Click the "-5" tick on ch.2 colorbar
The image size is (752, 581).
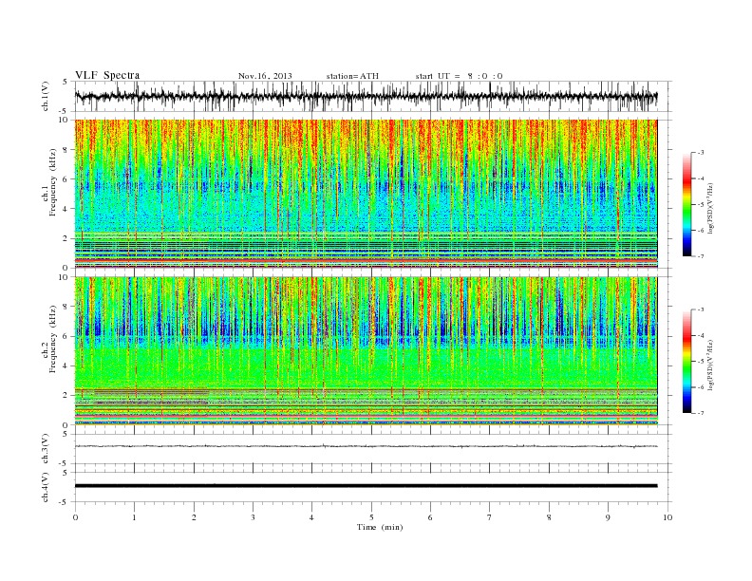coord(700,362)
